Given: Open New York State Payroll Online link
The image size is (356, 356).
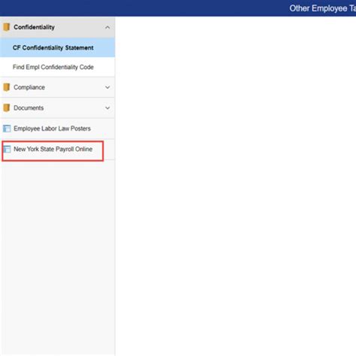Looking at the screenshot, I should [x=53, y=149].
